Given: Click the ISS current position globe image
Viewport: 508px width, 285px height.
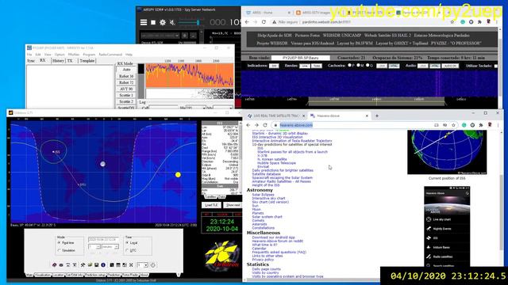Looking at the screenshot, I should 447,152.
